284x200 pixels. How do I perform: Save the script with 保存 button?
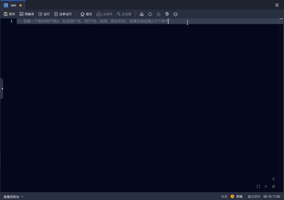tap(9, 14)
